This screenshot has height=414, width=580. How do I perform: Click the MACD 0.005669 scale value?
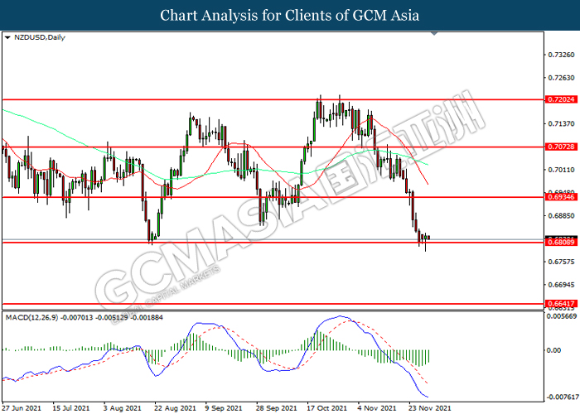tap(562, 316)
